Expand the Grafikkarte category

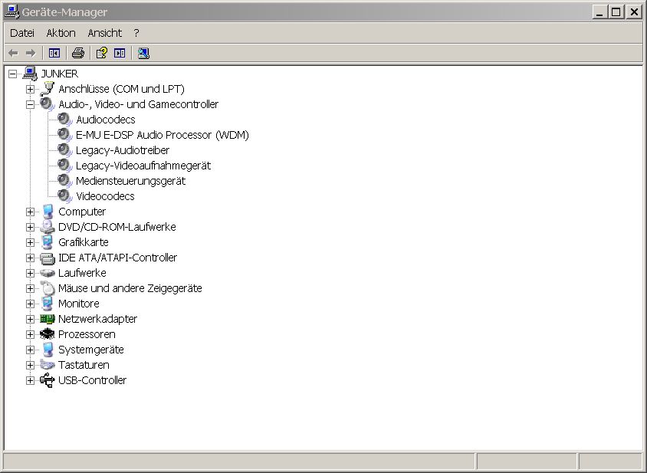click(30, 242)
